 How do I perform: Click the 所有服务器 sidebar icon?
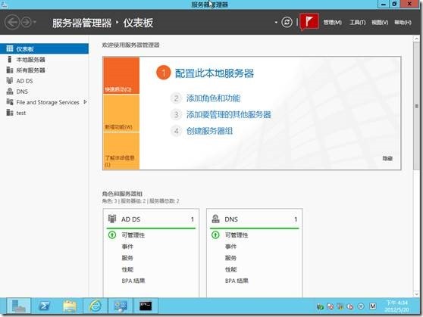(10, 70)
